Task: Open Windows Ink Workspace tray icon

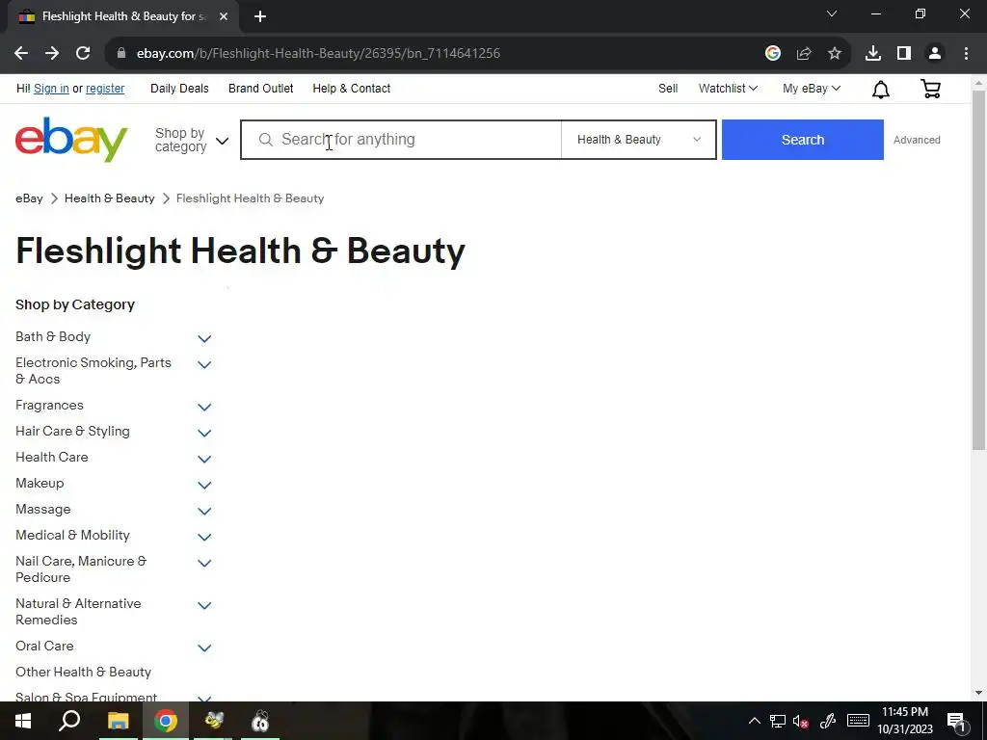Action: 828,721
